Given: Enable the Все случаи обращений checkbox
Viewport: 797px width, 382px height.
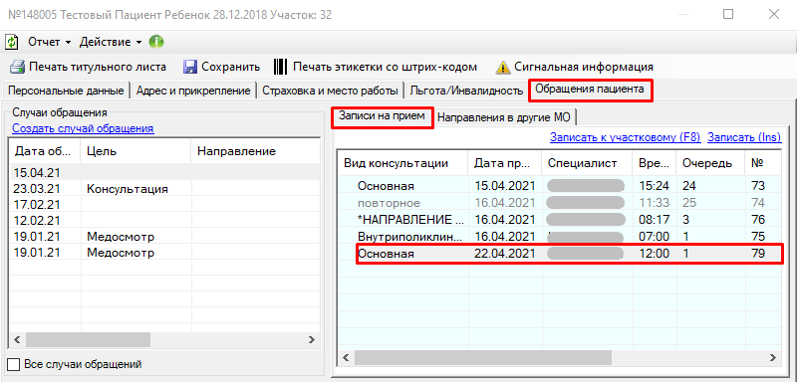Looking at the screenshot, I should (x=14, y=364).
